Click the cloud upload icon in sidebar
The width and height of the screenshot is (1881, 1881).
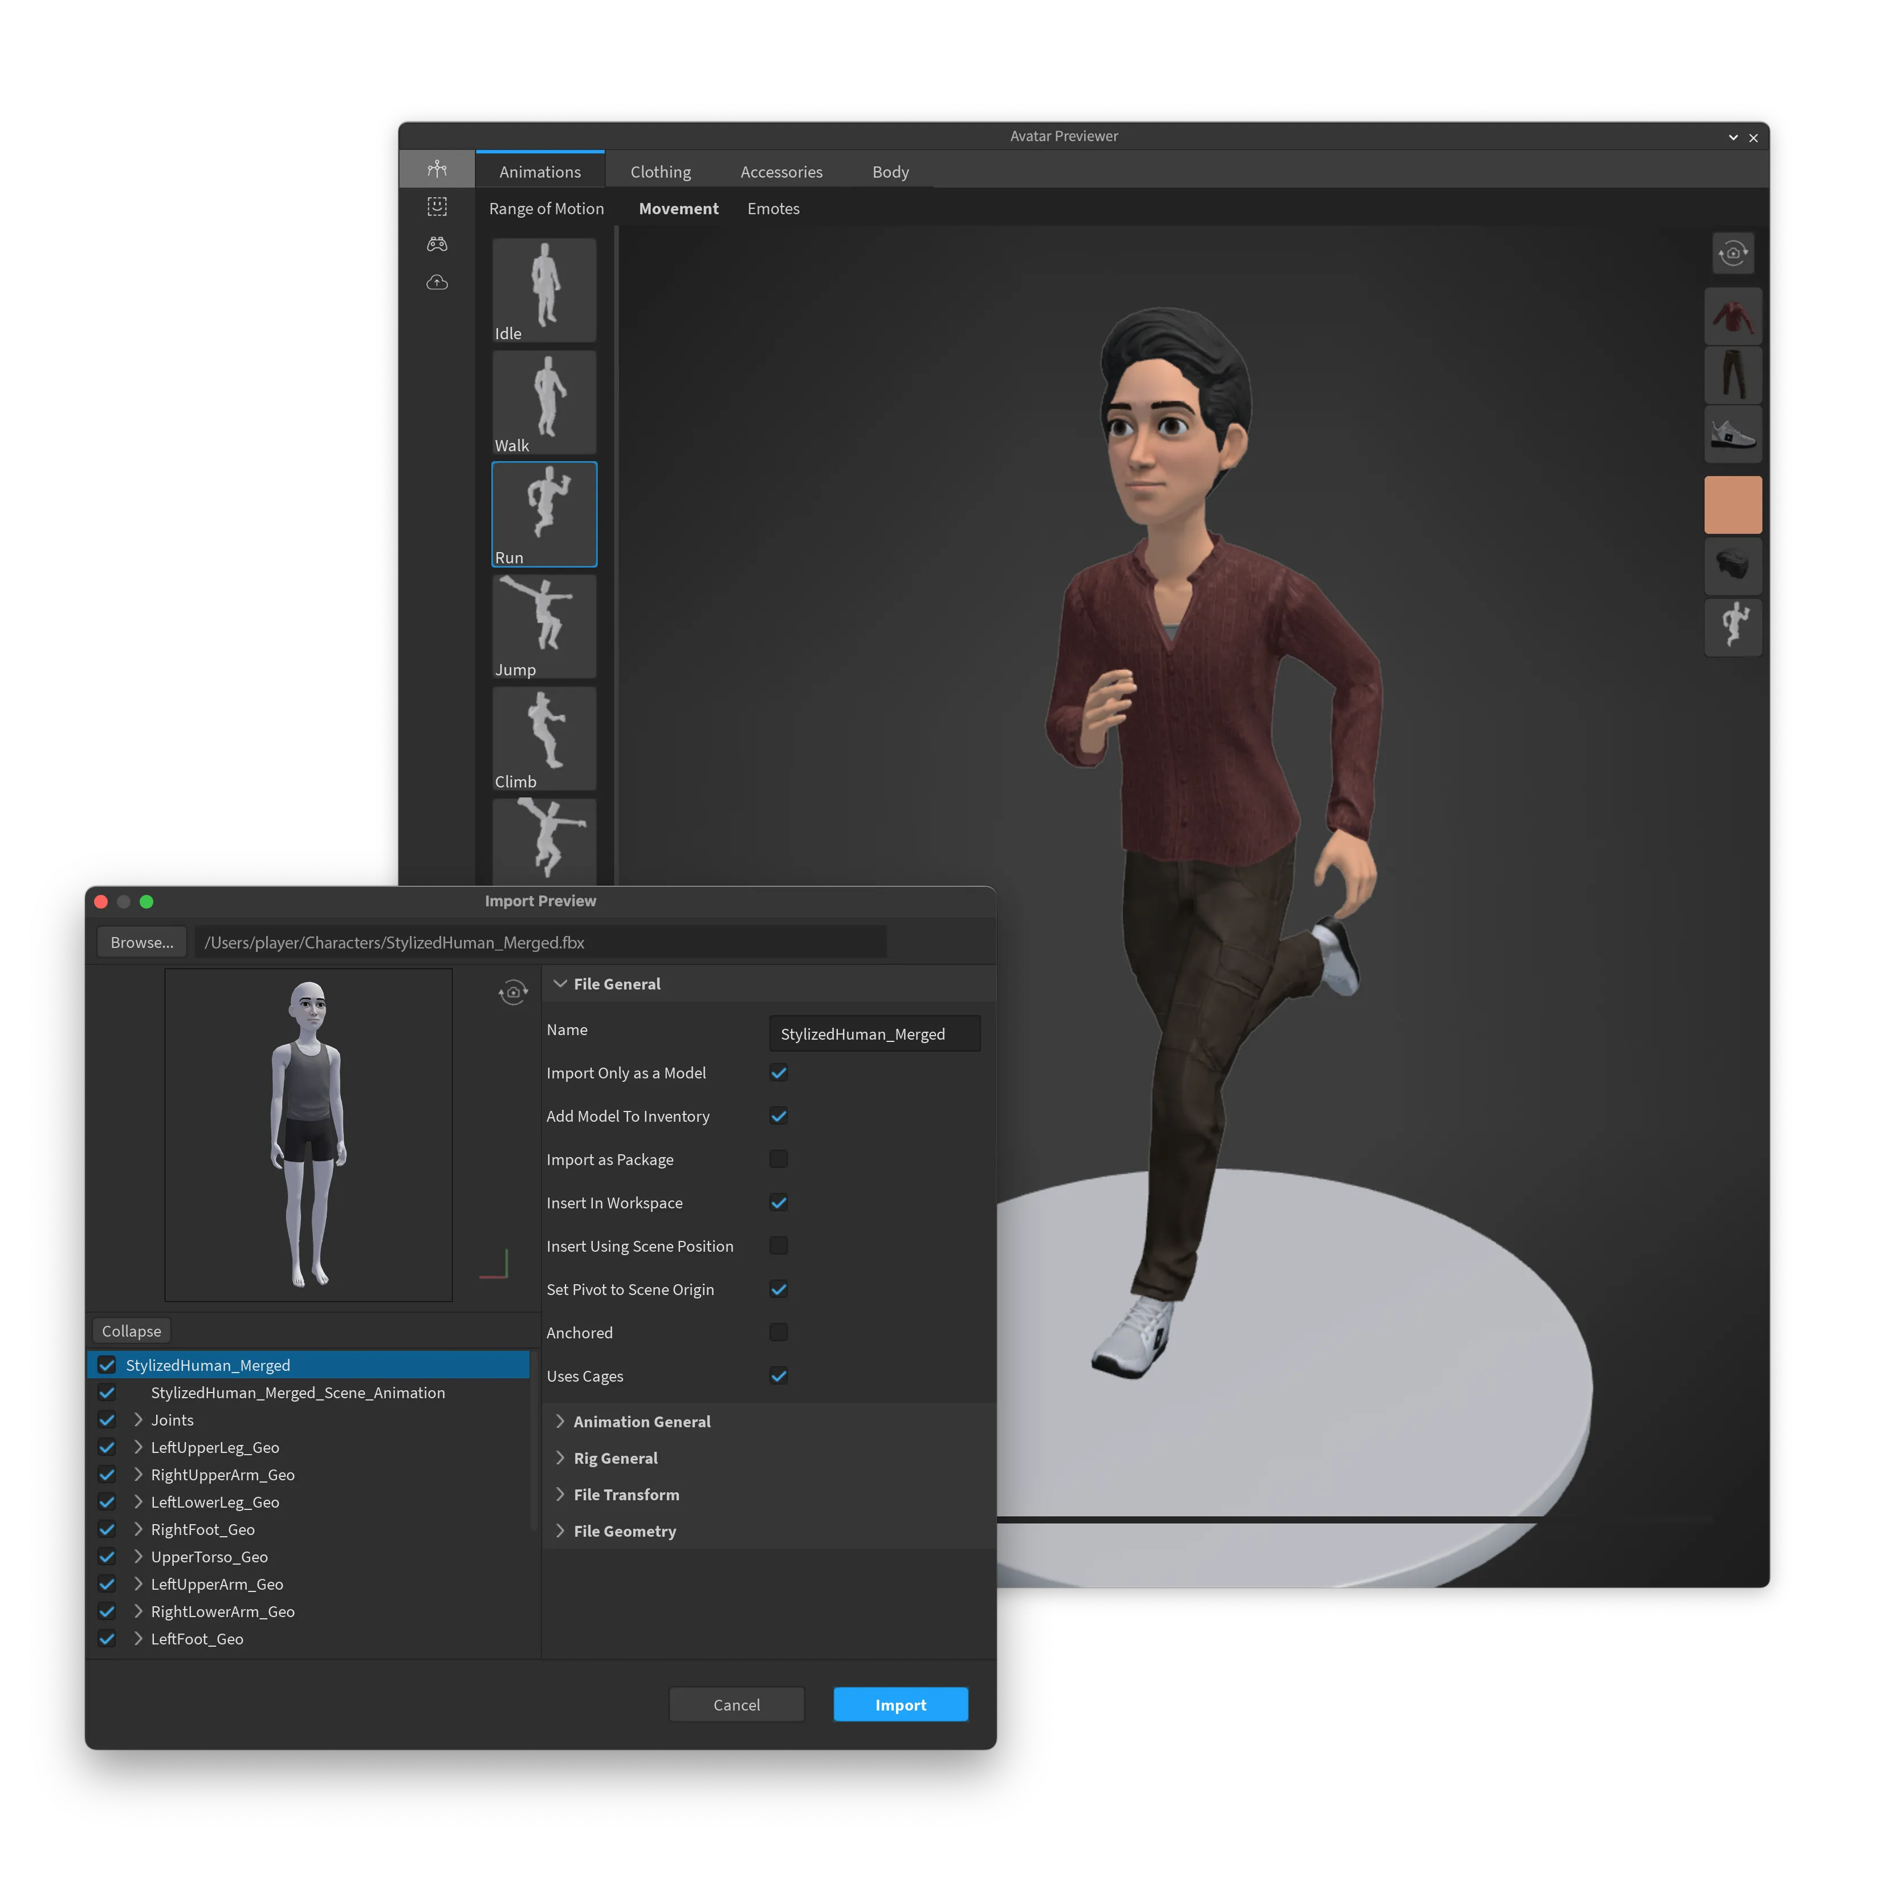point(437,282)
